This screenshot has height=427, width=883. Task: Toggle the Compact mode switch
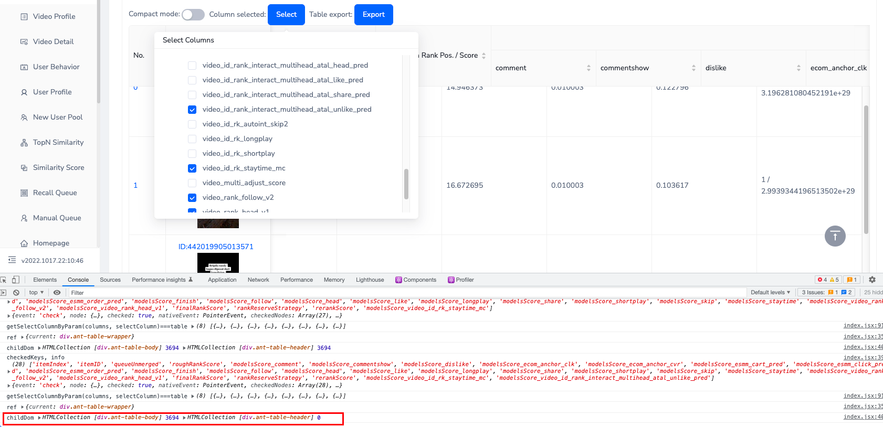point(193,15)
